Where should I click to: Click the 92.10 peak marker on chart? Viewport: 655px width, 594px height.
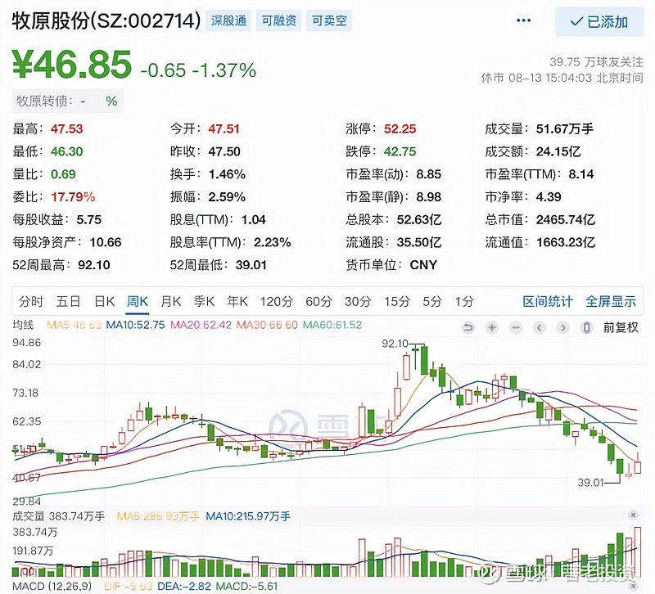click(395, 344)
